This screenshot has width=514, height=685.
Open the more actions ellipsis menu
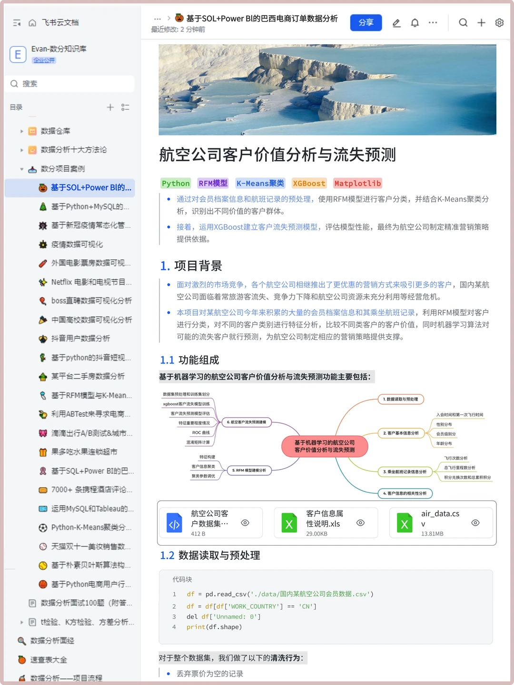[x=433, y=22]
